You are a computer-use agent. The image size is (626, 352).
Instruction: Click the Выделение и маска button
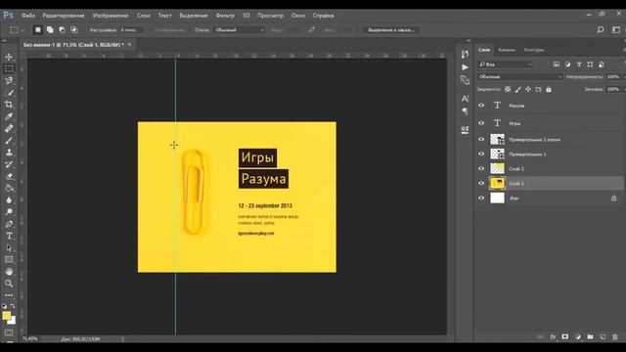coord(391,30)
